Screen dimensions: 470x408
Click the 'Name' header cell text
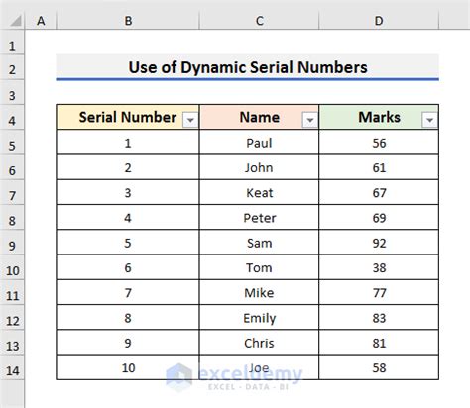(260, 117)
